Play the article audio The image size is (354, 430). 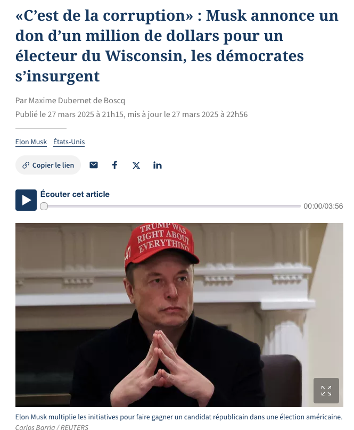tap(26, 200)
